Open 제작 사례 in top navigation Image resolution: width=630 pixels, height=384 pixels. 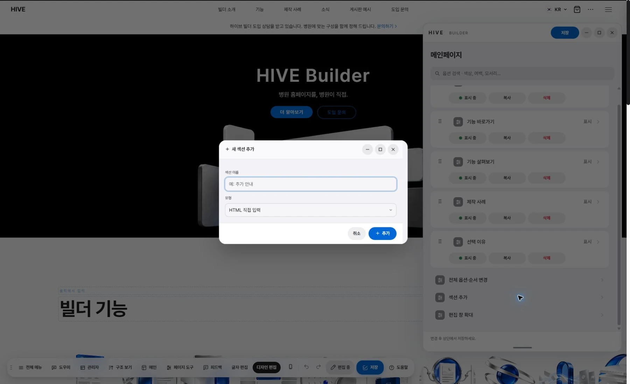click(293, 9)
